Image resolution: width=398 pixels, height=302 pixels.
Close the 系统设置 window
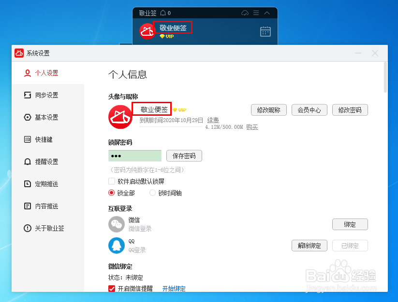[x=375, y=53]
